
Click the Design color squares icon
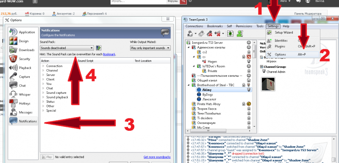(13, 41)
